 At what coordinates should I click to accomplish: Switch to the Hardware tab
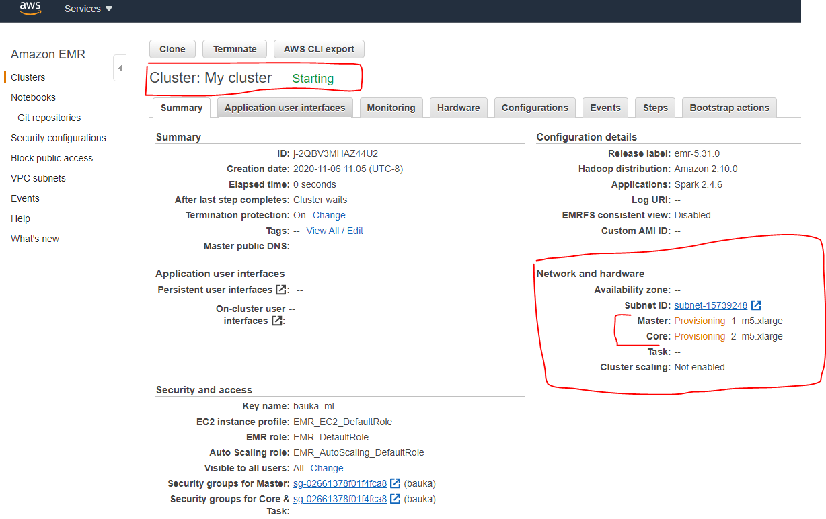coord(458,108)
